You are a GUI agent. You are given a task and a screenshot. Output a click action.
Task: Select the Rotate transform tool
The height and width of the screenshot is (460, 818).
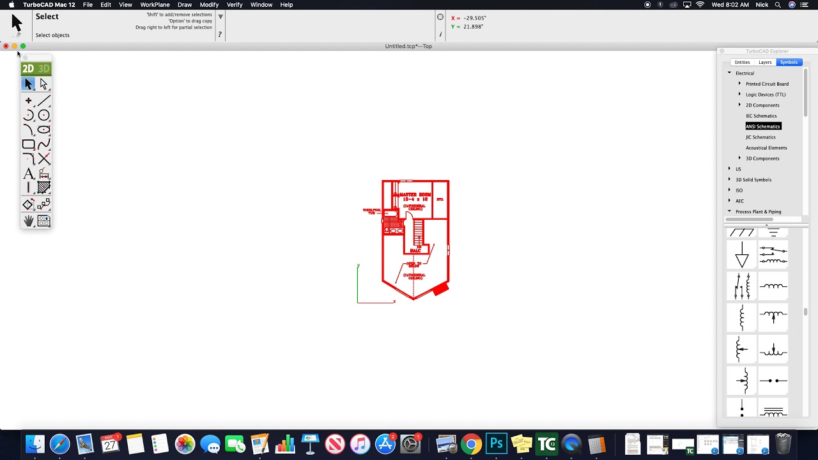[x=28, y=204]
